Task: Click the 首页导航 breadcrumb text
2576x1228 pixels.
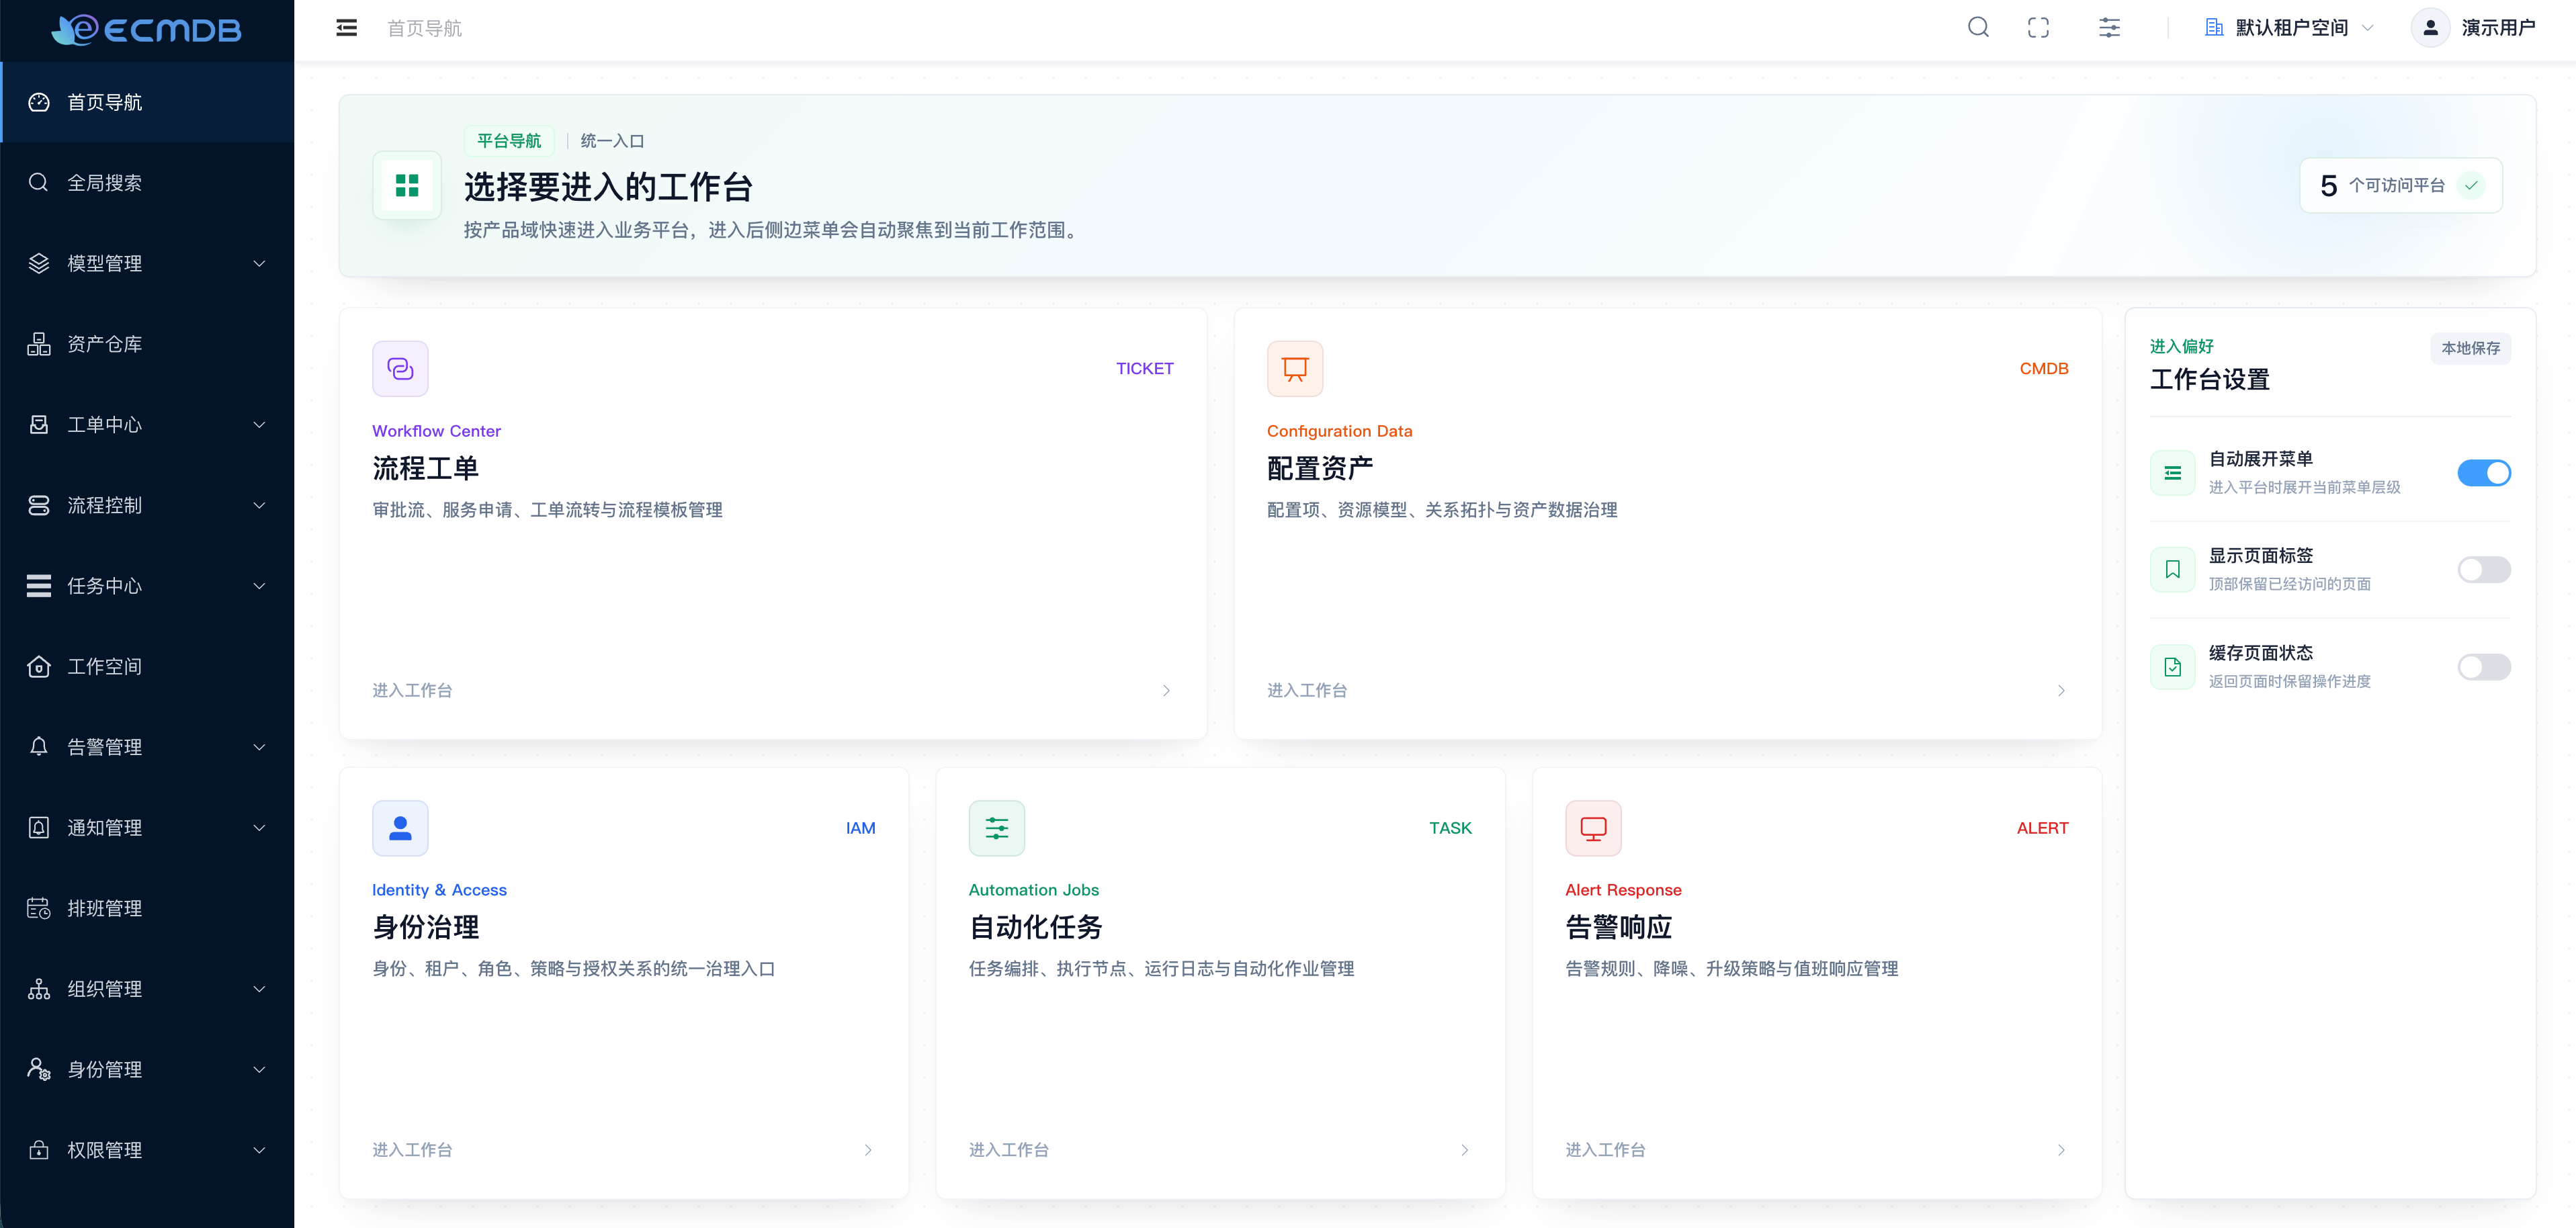Action: pyautogui.click(x=425, y=28)
